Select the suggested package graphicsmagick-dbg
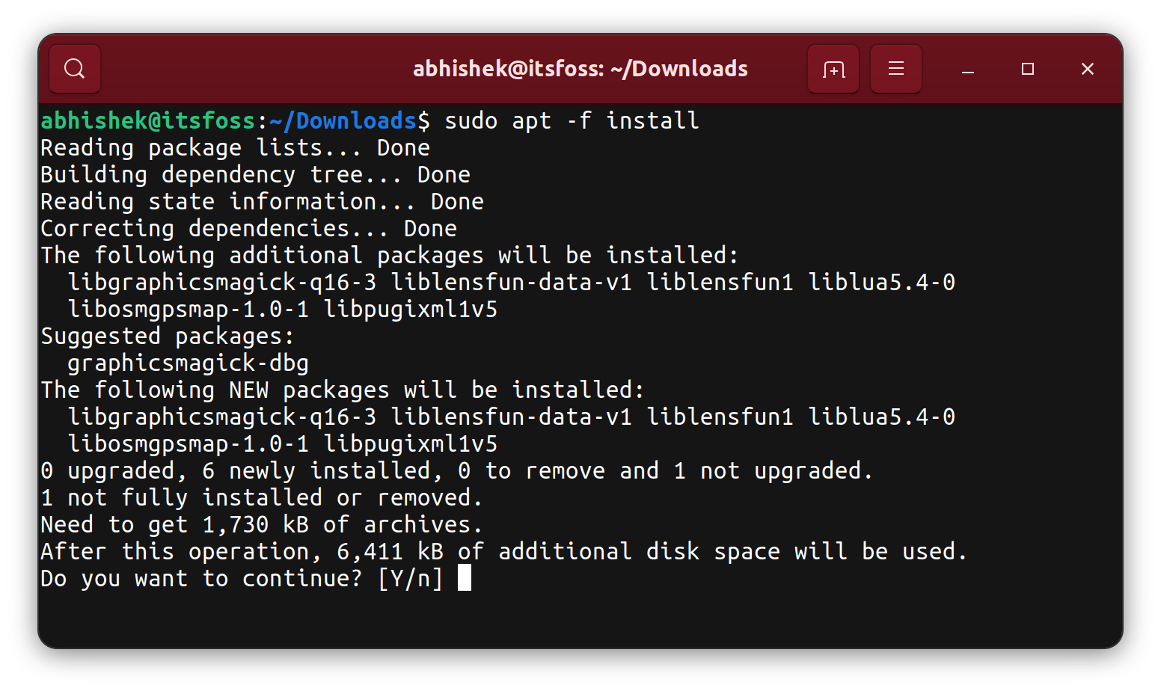 coord(187,363)
